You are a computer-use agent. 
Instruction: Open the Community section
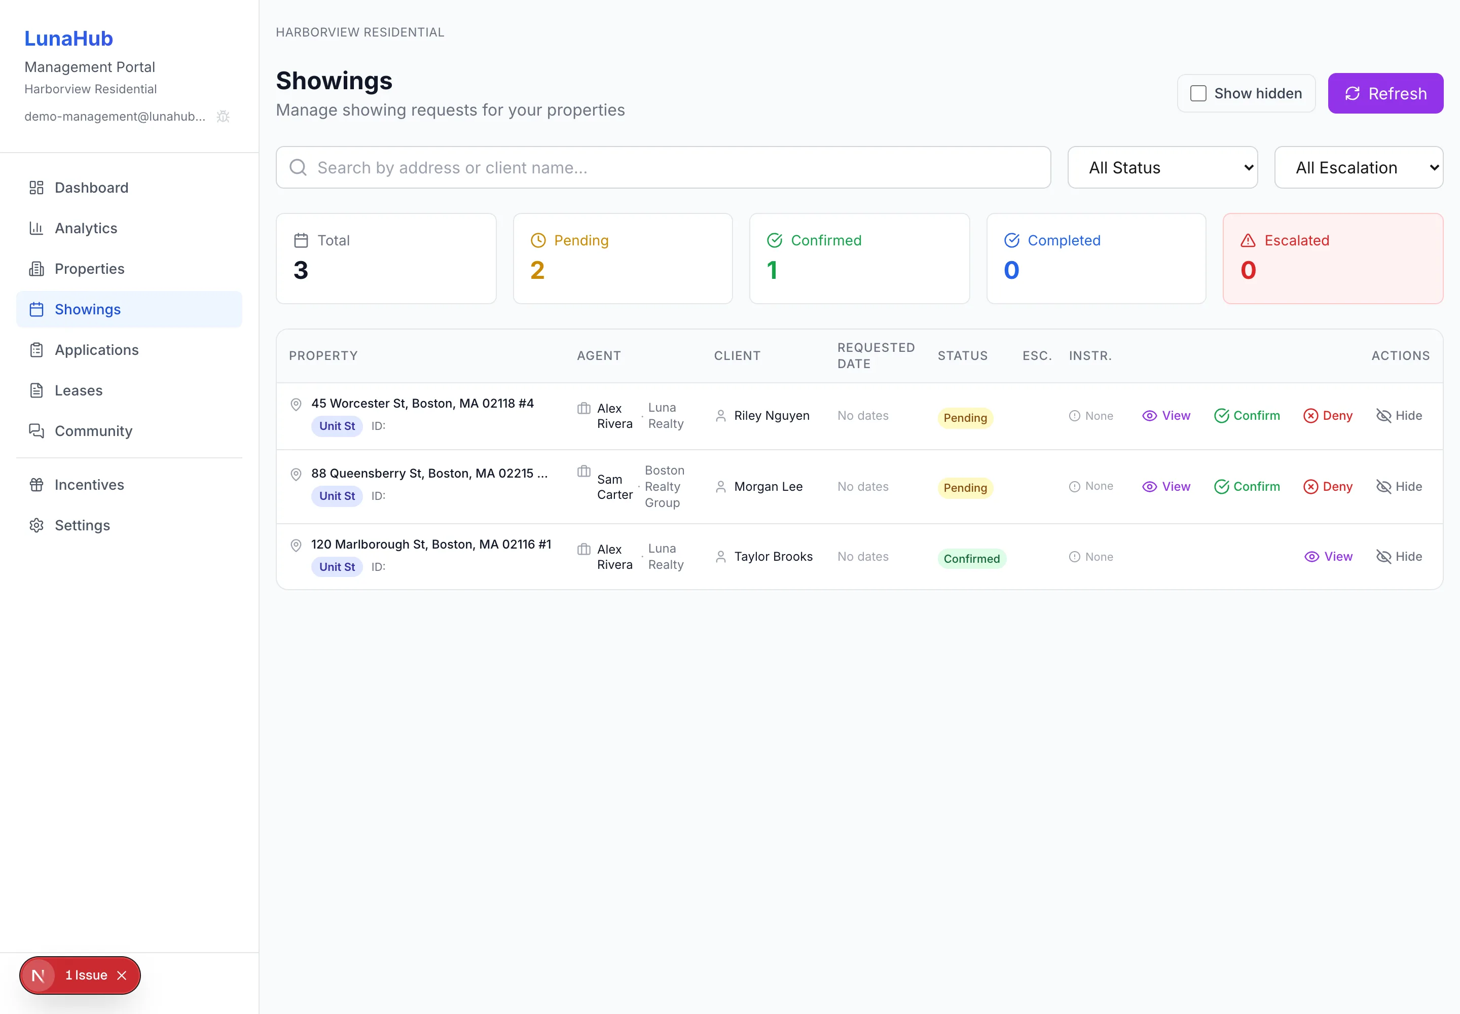click(129, 431)
